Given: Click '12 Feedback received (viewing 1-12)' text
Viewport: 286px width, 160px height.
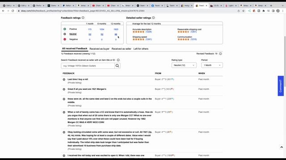Looking at the screenshot, I should point(78,54).
